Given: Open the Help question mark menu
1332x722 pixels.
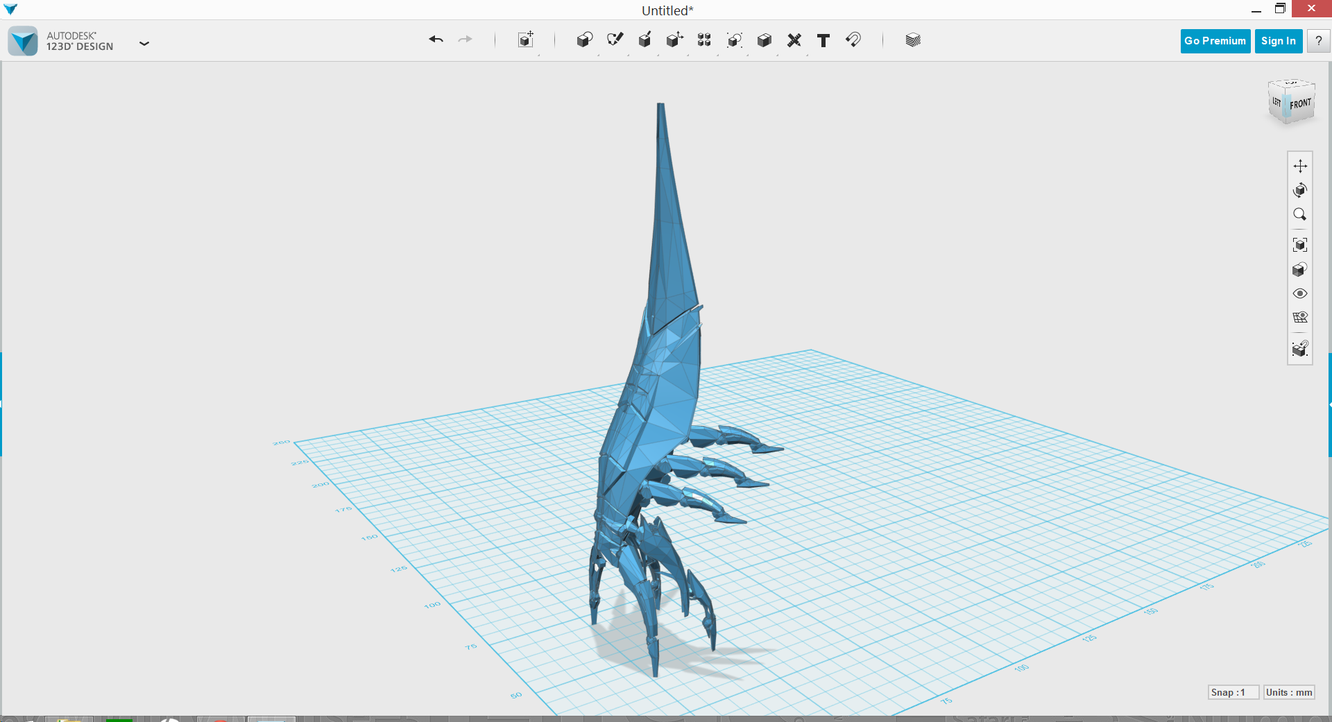Looking at the screenshot, I should 1318,41.
